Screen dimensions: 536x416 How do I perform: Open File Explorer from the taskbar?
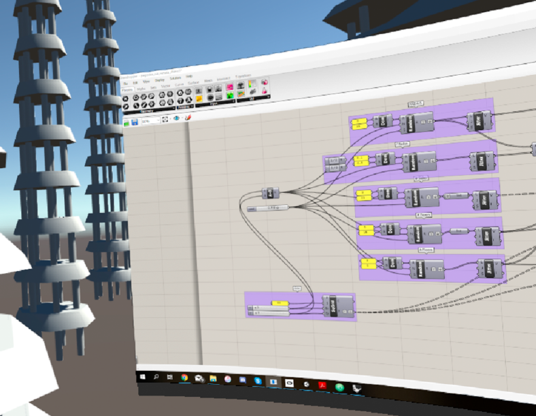click(214, 379)
